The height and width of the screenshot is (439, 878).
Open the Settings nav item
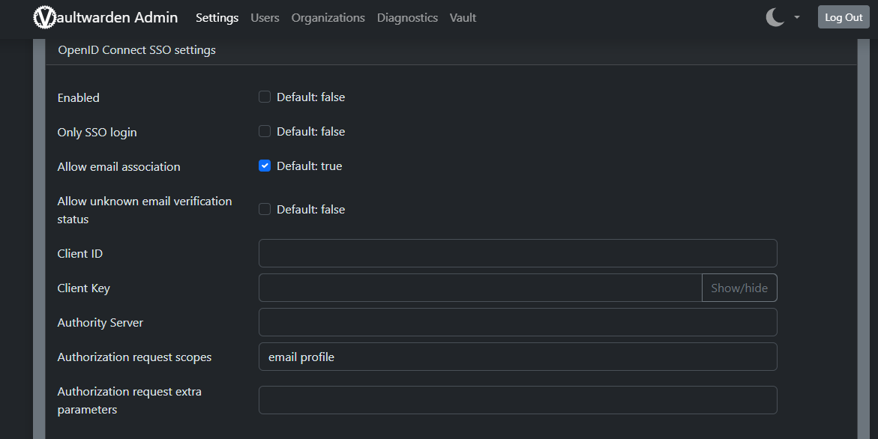tap(217, 17)
